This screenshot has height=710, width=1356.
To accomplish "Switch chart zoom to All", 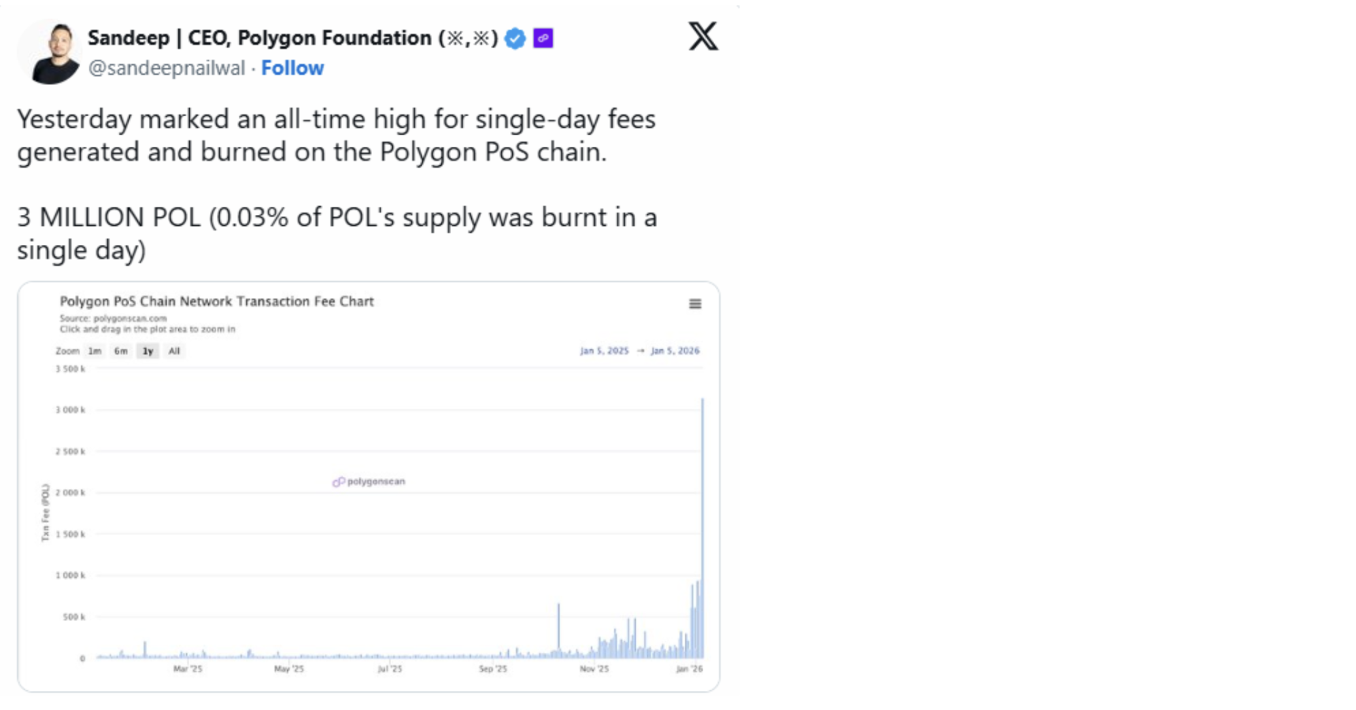I will [174, 351].
